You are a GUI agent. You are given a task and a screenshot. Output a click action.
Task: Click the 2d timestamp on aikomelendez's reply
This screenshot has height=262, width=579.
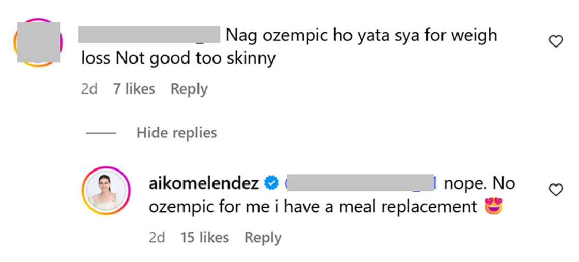tap(156, 238)
